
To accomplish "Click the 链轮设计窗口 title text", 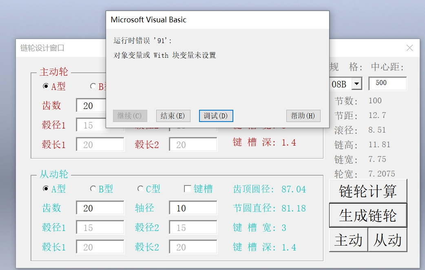I will pos(42,48).
